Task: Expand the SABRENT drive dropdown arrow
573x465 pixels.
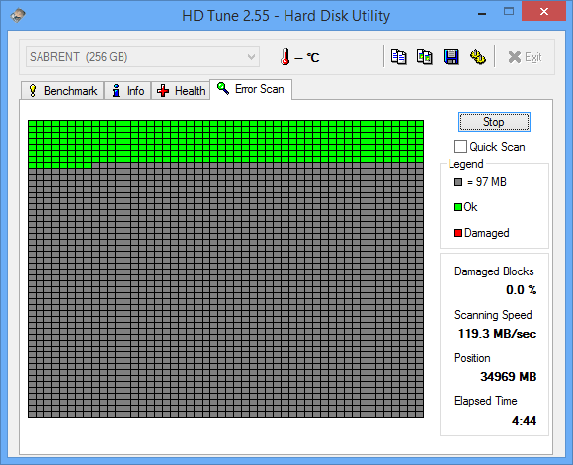Action: coord(251,57)
